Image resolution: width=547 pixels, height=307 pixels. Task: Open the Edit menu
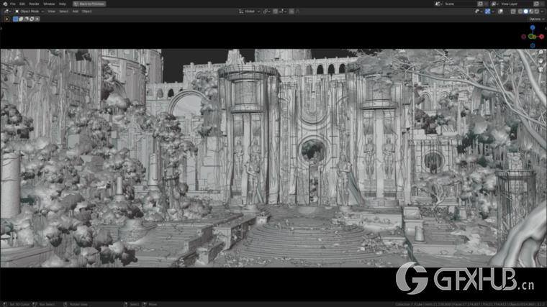(x=22, y=4)
